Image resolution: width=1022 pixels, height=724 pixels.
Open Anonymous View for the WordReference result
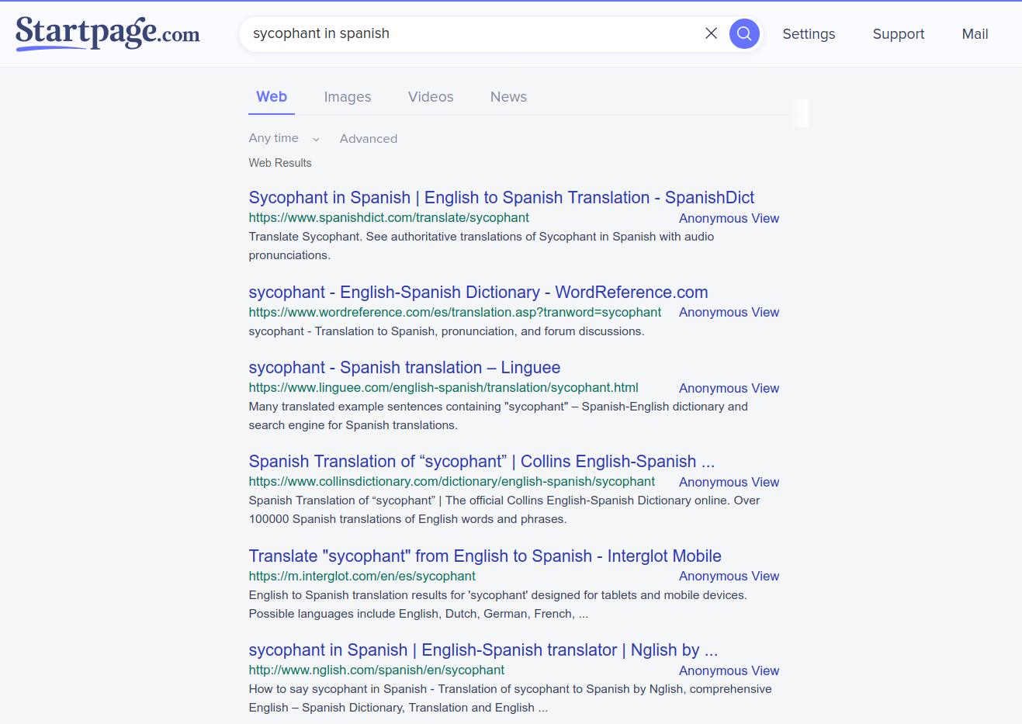tap(729, 313)
